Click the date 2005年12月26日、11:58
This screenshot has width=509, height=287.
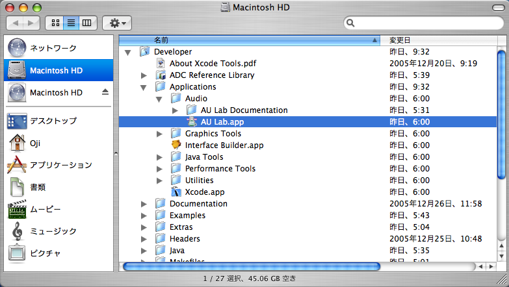pyautogui.click(x=436, y=204)
